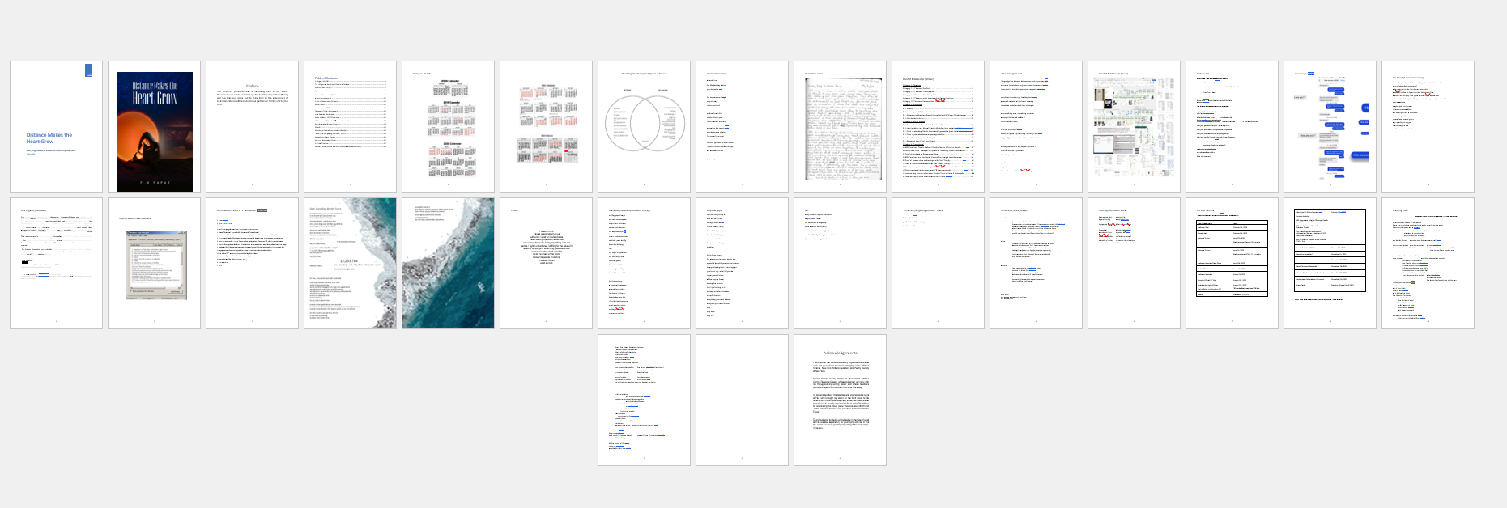Select the white title page with blue heading

(56, 126)
